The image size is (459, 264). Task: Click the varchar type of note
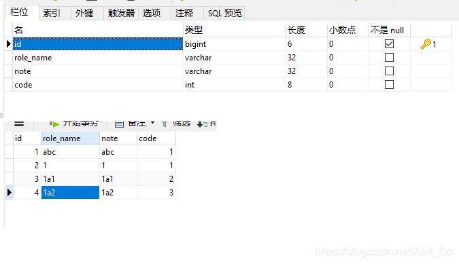click(x=235, y=71)
